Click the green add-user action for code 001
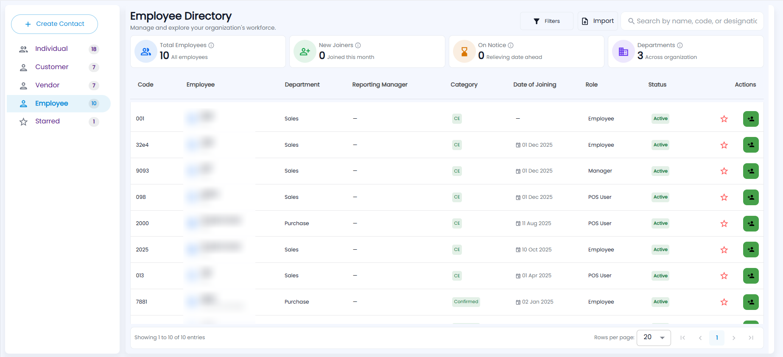 751,119
